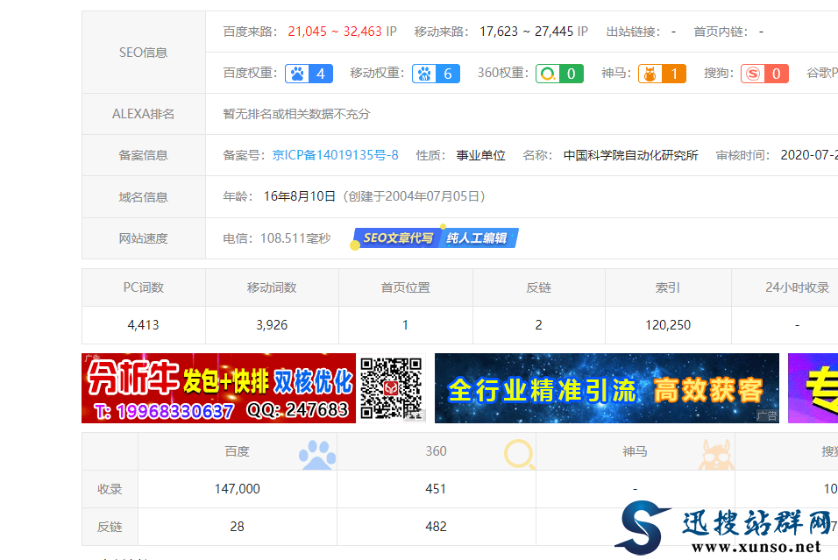This screenshot has width=838, height=560.
Task: Click the 360 magnifier icon in column header
Action: 519,454
